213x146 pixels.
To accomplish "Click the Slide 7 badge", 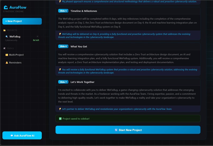I will [x=63, y=82].
